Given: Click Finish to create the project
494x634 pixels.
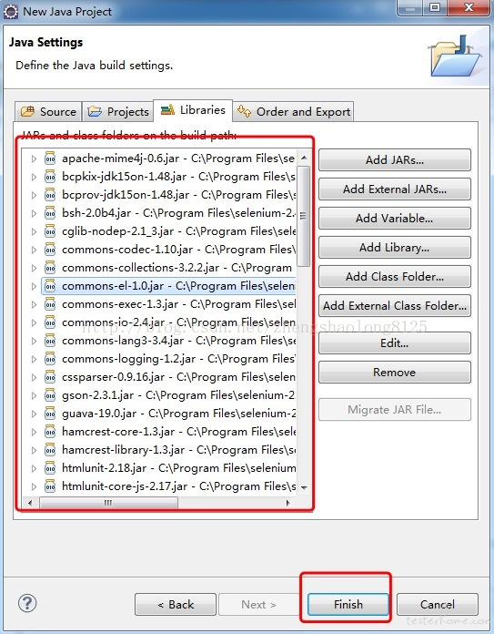Looking at the screenshot, I should 348,605.
